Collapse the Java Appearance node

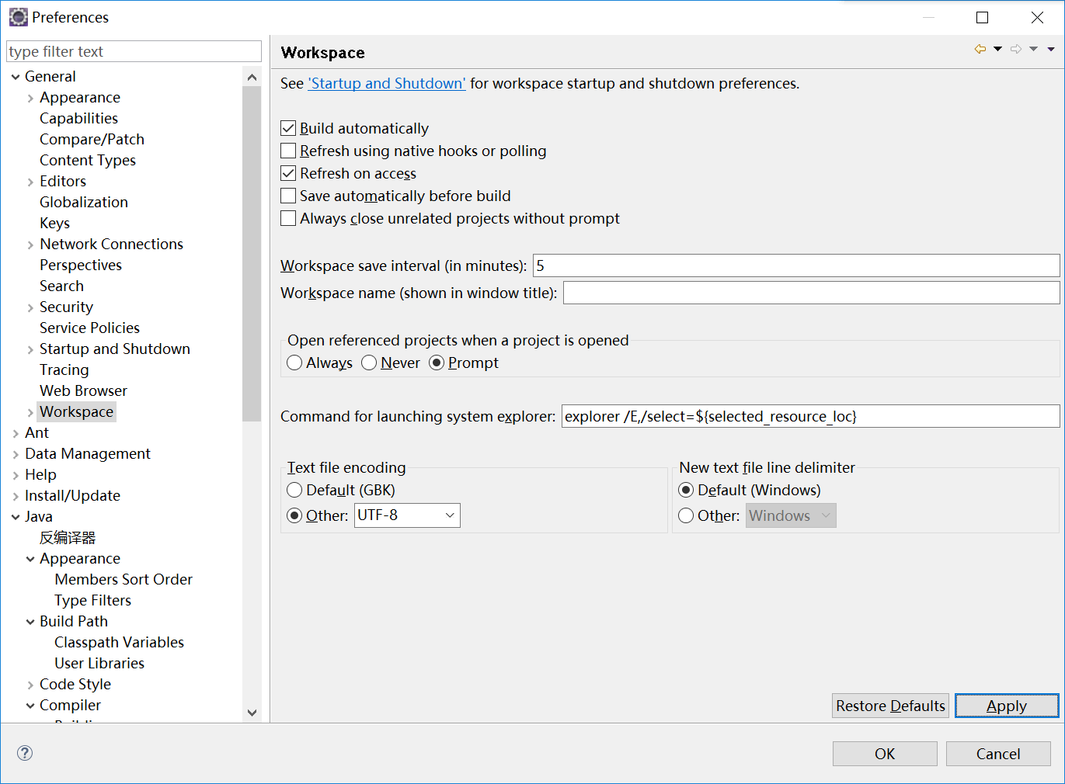tap(30, 559)
